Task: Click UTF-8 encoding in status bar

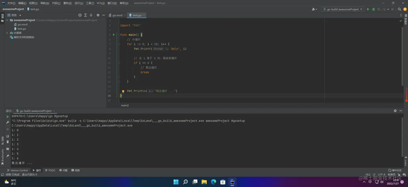Action: 382,175
